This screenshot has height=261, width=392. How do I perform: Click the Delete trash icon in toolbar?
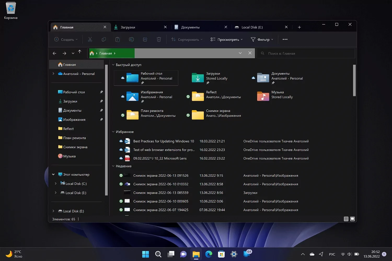[159, 39]
